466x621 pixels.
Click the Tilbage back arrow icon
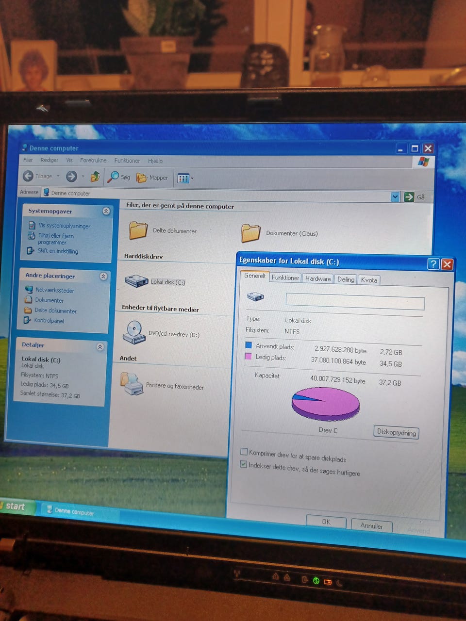(28, 176)
